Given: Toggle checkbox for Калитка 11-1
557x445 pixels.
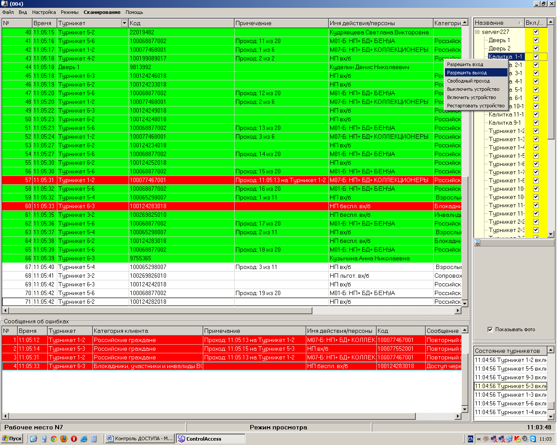Looking at the screenshot, I should (x=536, y=114).
